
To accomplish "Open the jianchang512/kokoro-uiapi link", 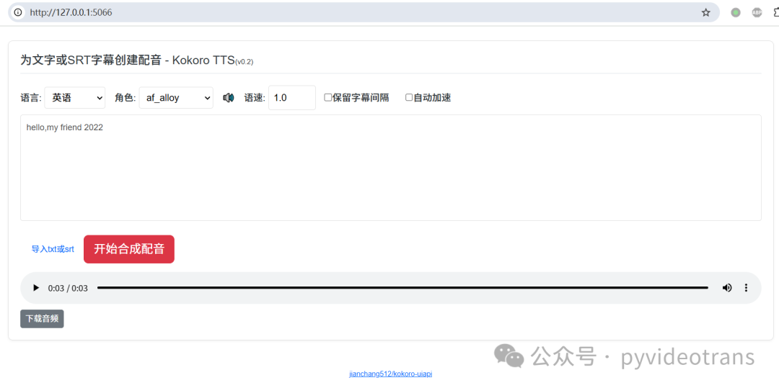I will point(390,374).
